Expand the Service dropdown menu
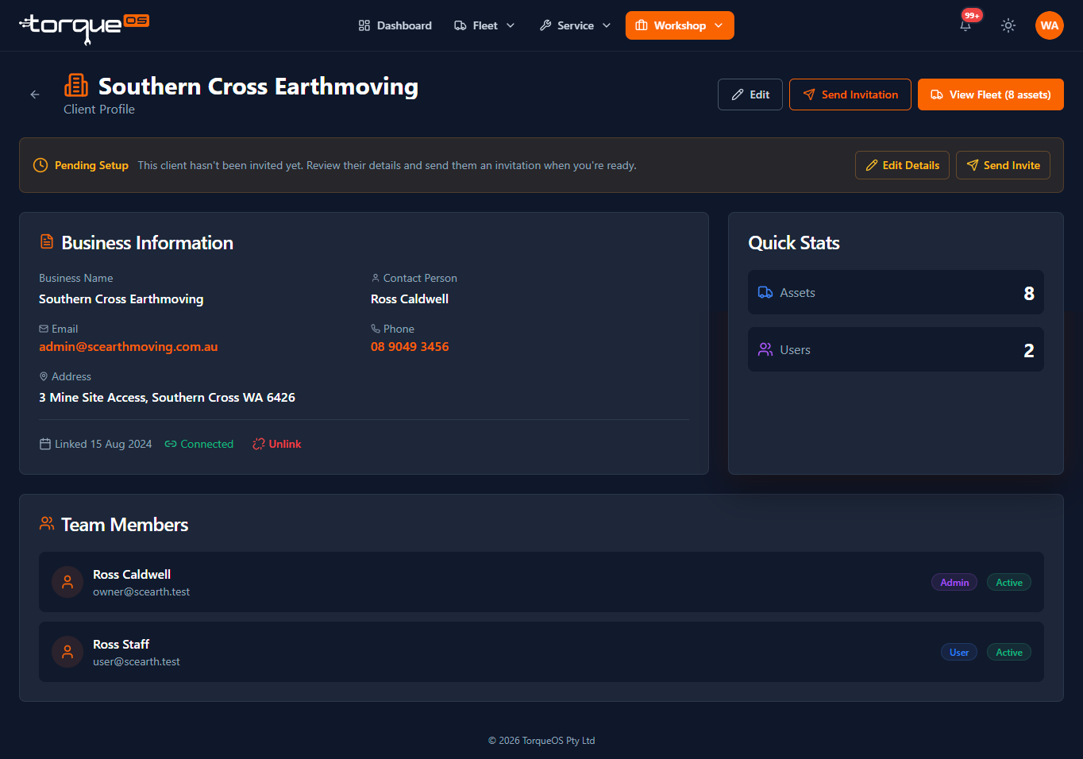Viewport: 1083px width, 759px height. tap(575, 25)
